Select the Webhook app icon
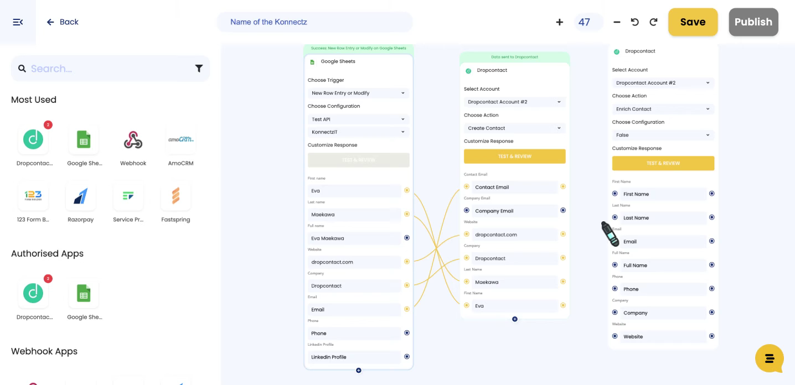Viewport: 795px width, 385px height. click(133, 139)
